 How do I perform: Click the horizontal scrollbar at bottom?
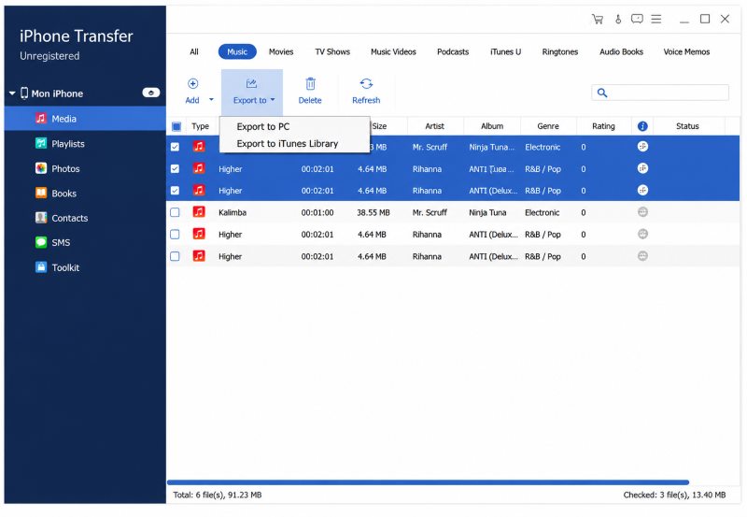pyautogui.click(x=428, y=482)
